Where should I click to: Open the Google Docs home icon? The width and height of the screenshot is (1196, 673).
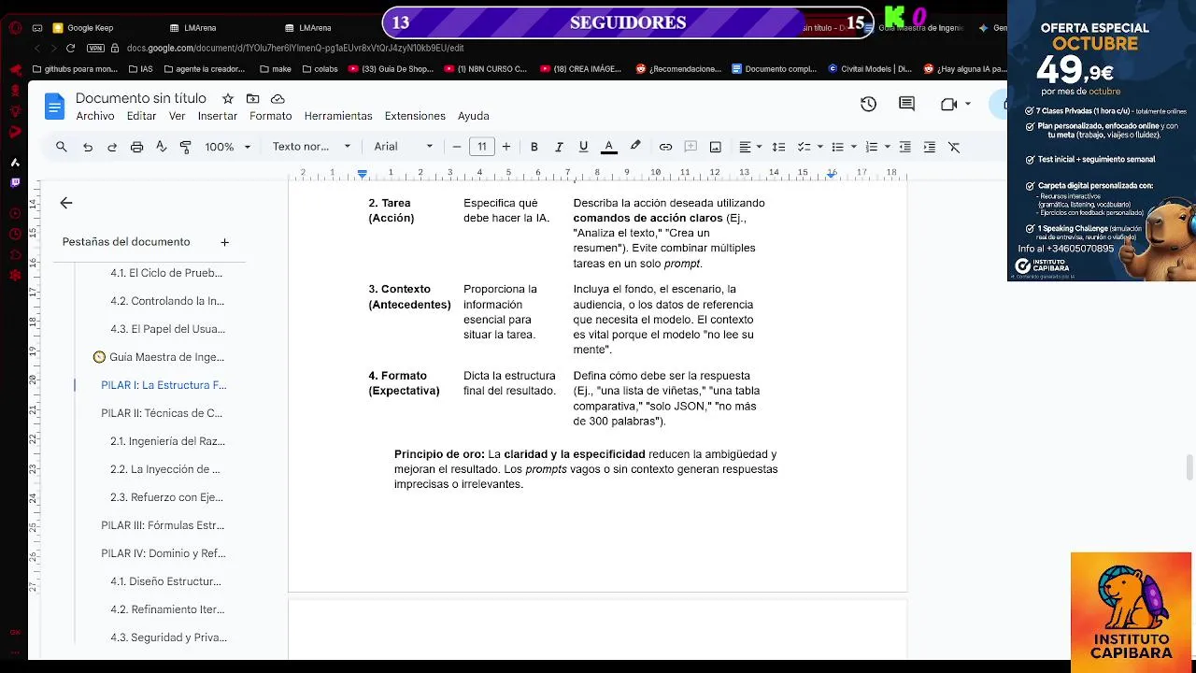(x=54, y=107)
